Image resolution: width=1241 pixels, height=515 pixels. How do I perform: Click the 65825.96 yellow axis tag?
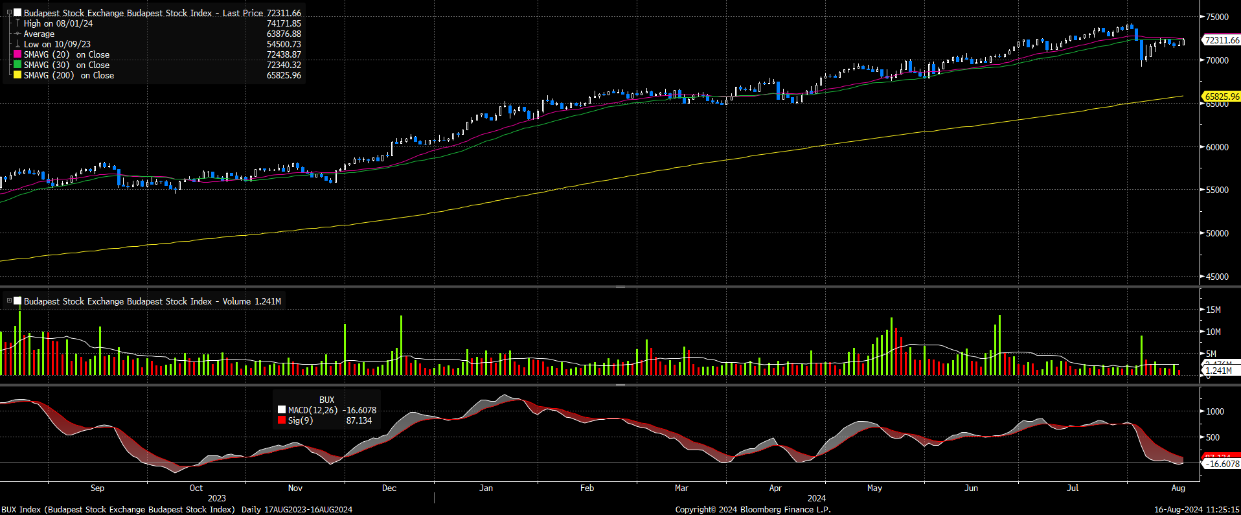click(x=1222, y=97)
